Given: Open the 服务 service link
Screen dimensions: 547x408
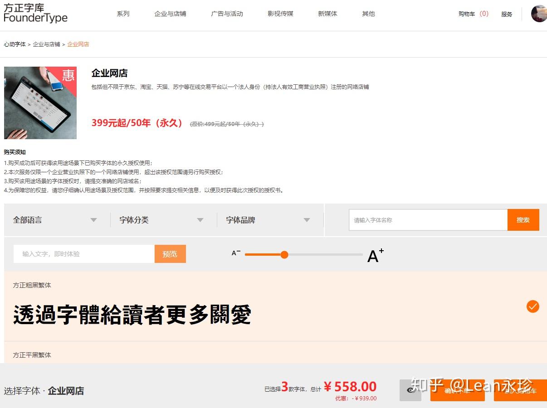Looking at the screenshot, I should click(x=507, y=14).
